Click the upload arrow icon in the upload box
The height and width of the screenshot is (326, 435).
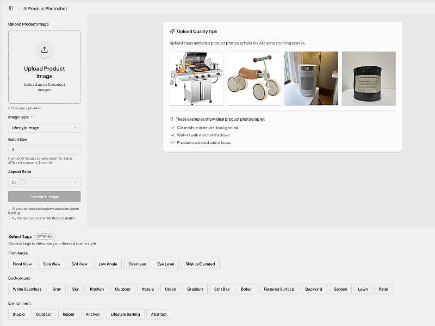point(44,49)
